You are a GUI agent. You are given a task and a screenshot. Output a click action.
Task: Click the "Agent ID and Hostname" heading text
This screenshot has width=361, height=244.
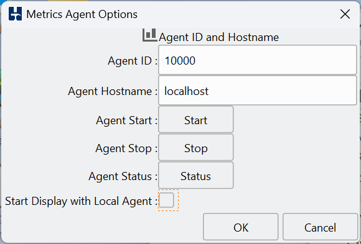click(x=218, y=37)
